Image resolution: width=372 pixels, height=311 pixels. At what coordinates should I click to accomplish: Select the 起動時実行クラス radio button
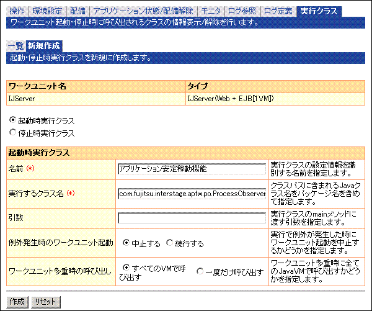pyautogui.click(x=12, y=120)
